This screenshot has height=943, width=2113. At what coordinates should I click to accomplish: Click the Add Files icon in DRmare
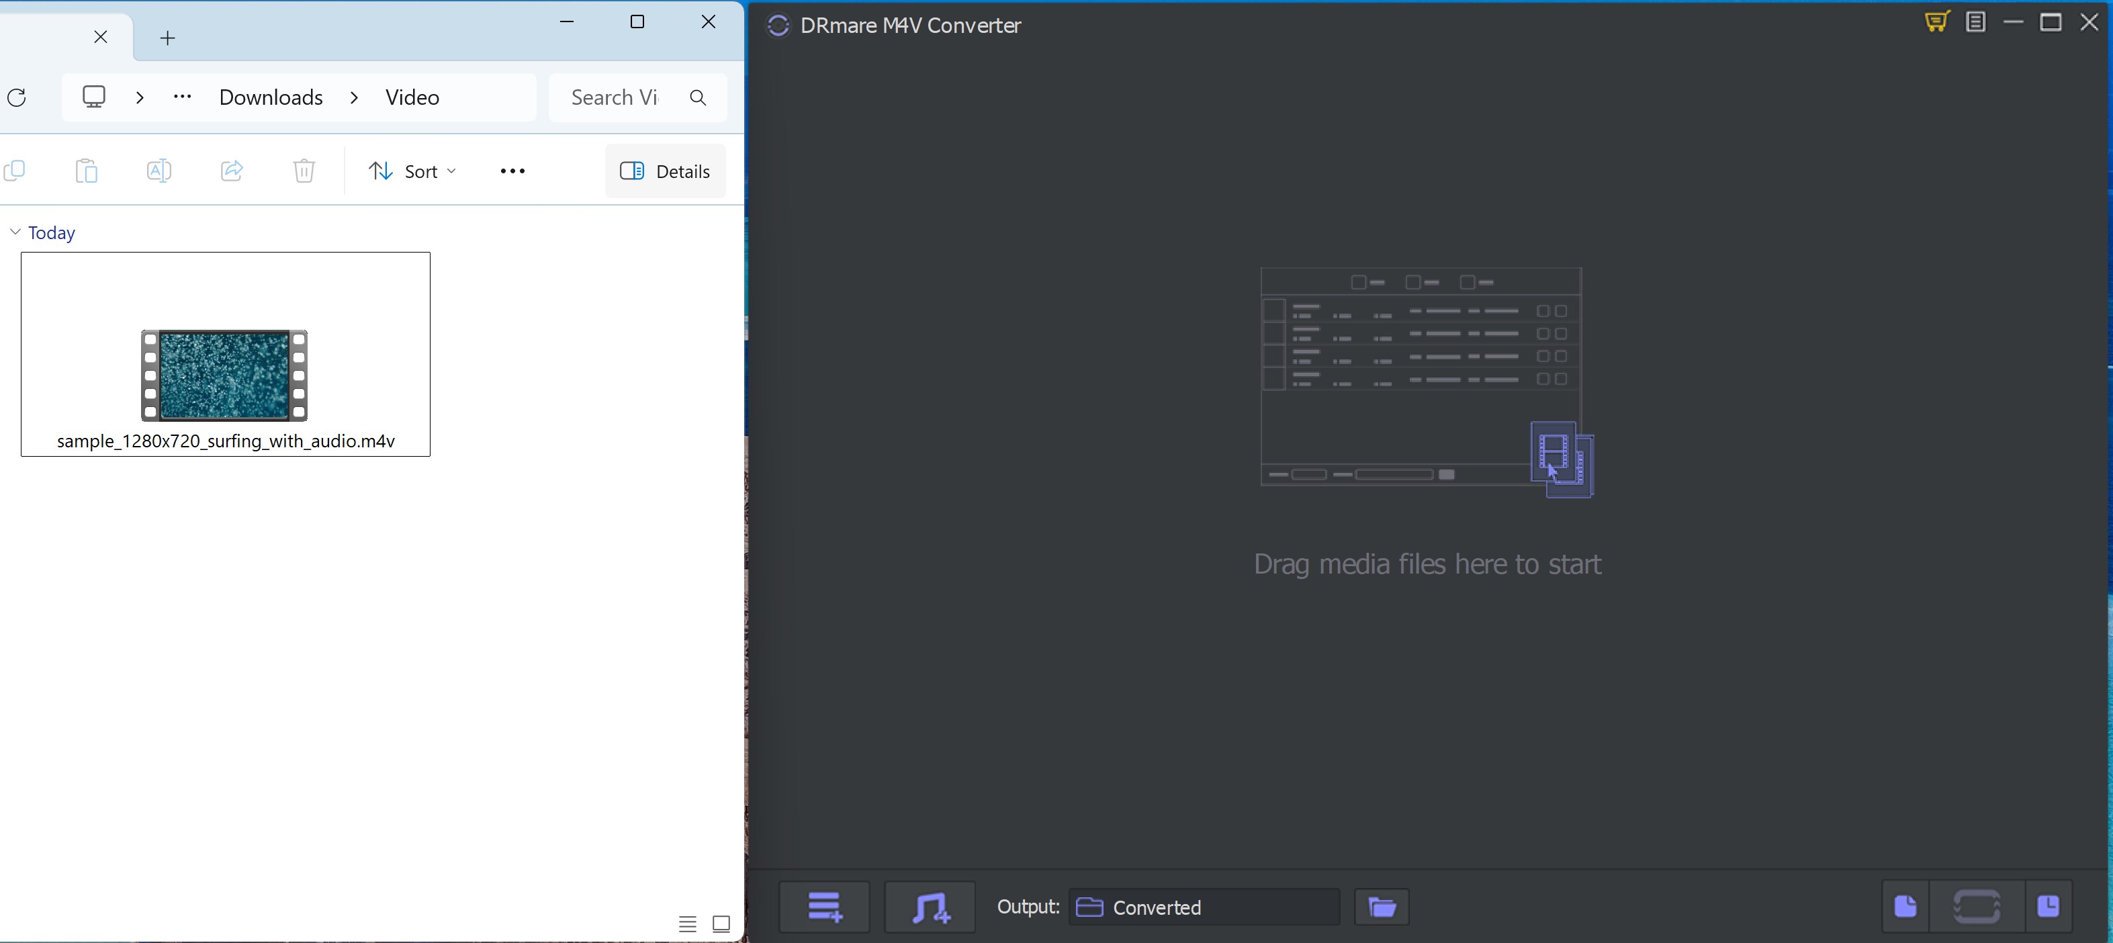tap(824, 907)
